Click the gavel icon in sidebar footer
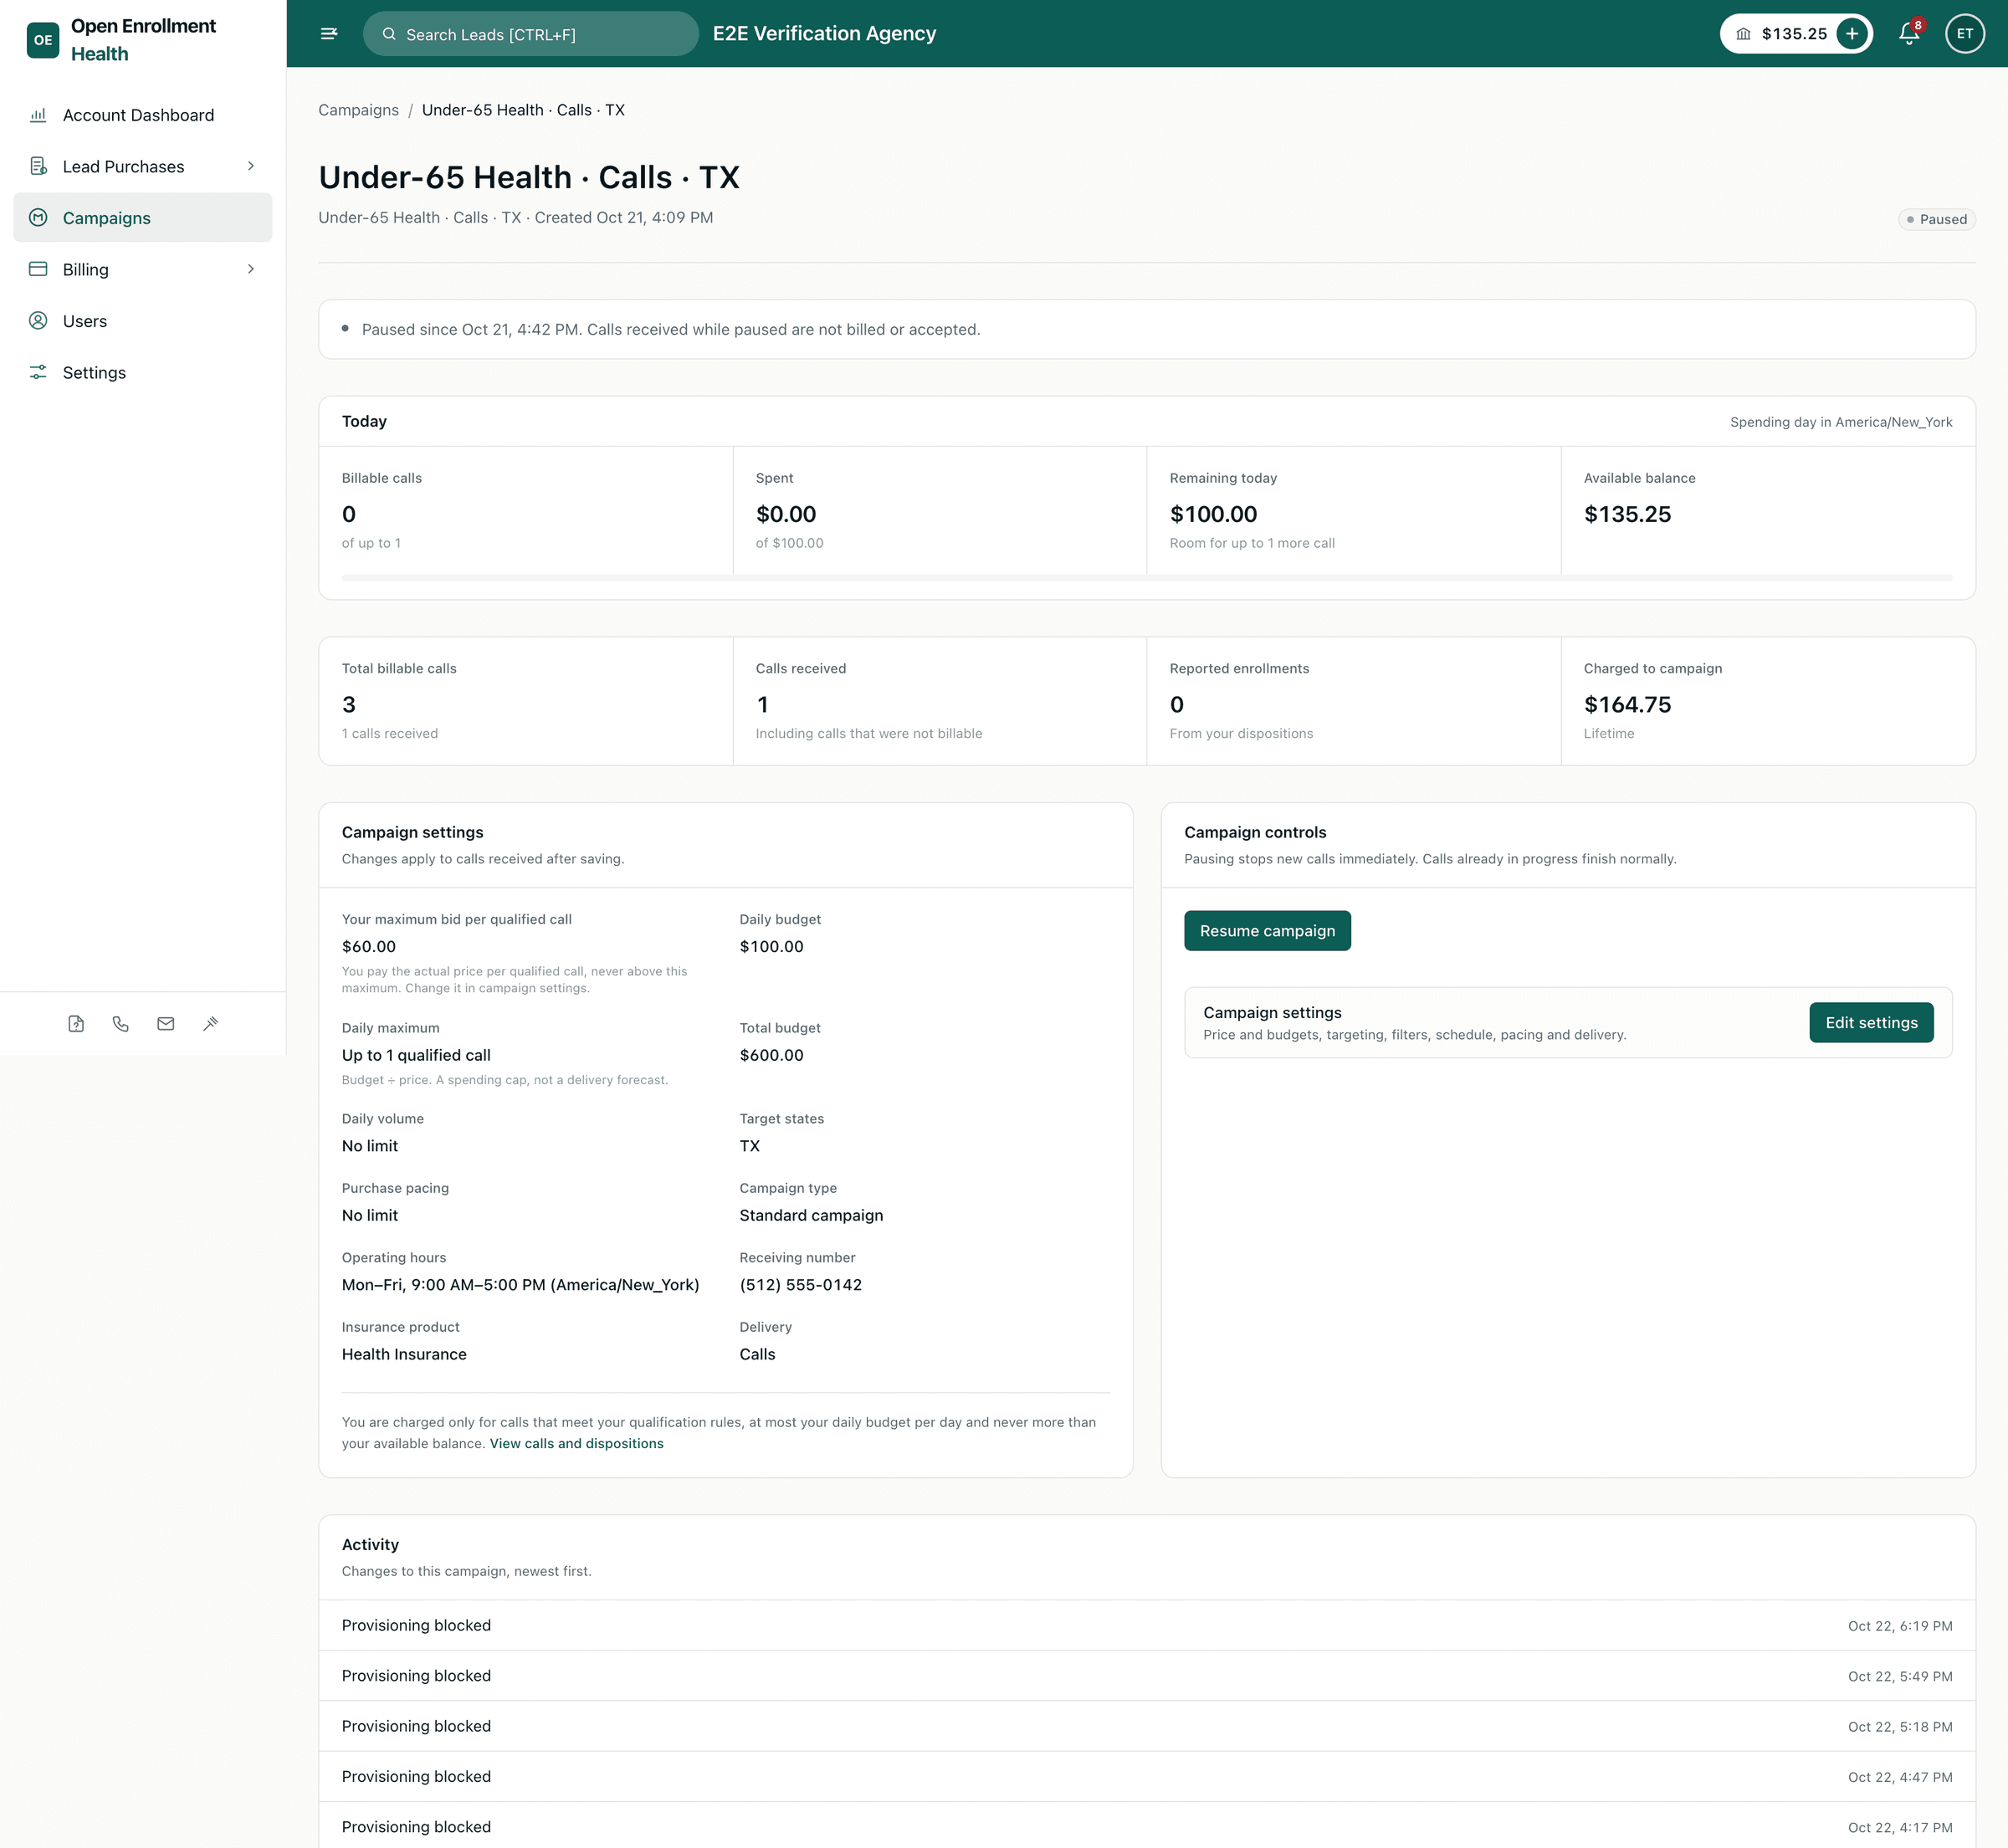2008x1848 pixels. (x=210, y=1024)
